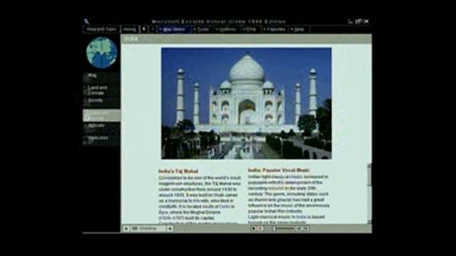Click the display selector in the bottom bar
The width and height of the screenshot is (456, 256).
[148, 229]
